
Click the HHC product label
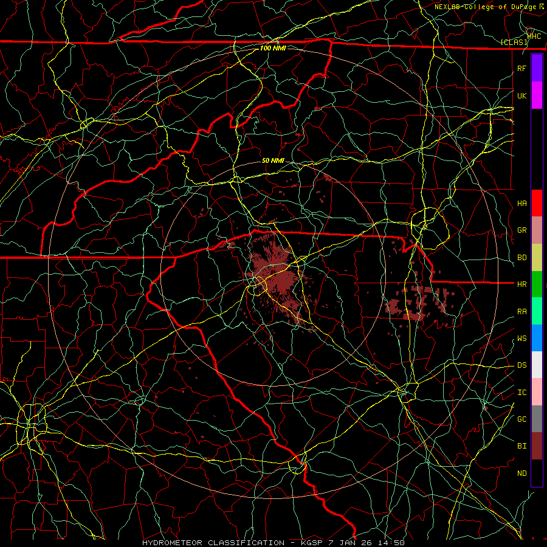pyautogui.click(x=534, y=36)
